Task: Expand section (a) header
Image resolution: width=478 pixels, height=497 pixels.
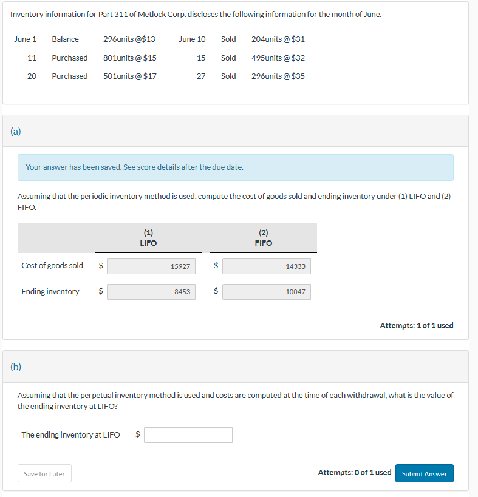Action: click(x=15, y=130)
